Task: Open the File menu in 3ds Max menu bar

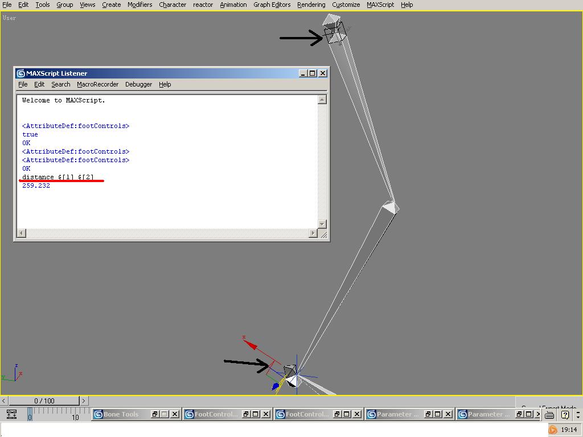Action: 7,5
